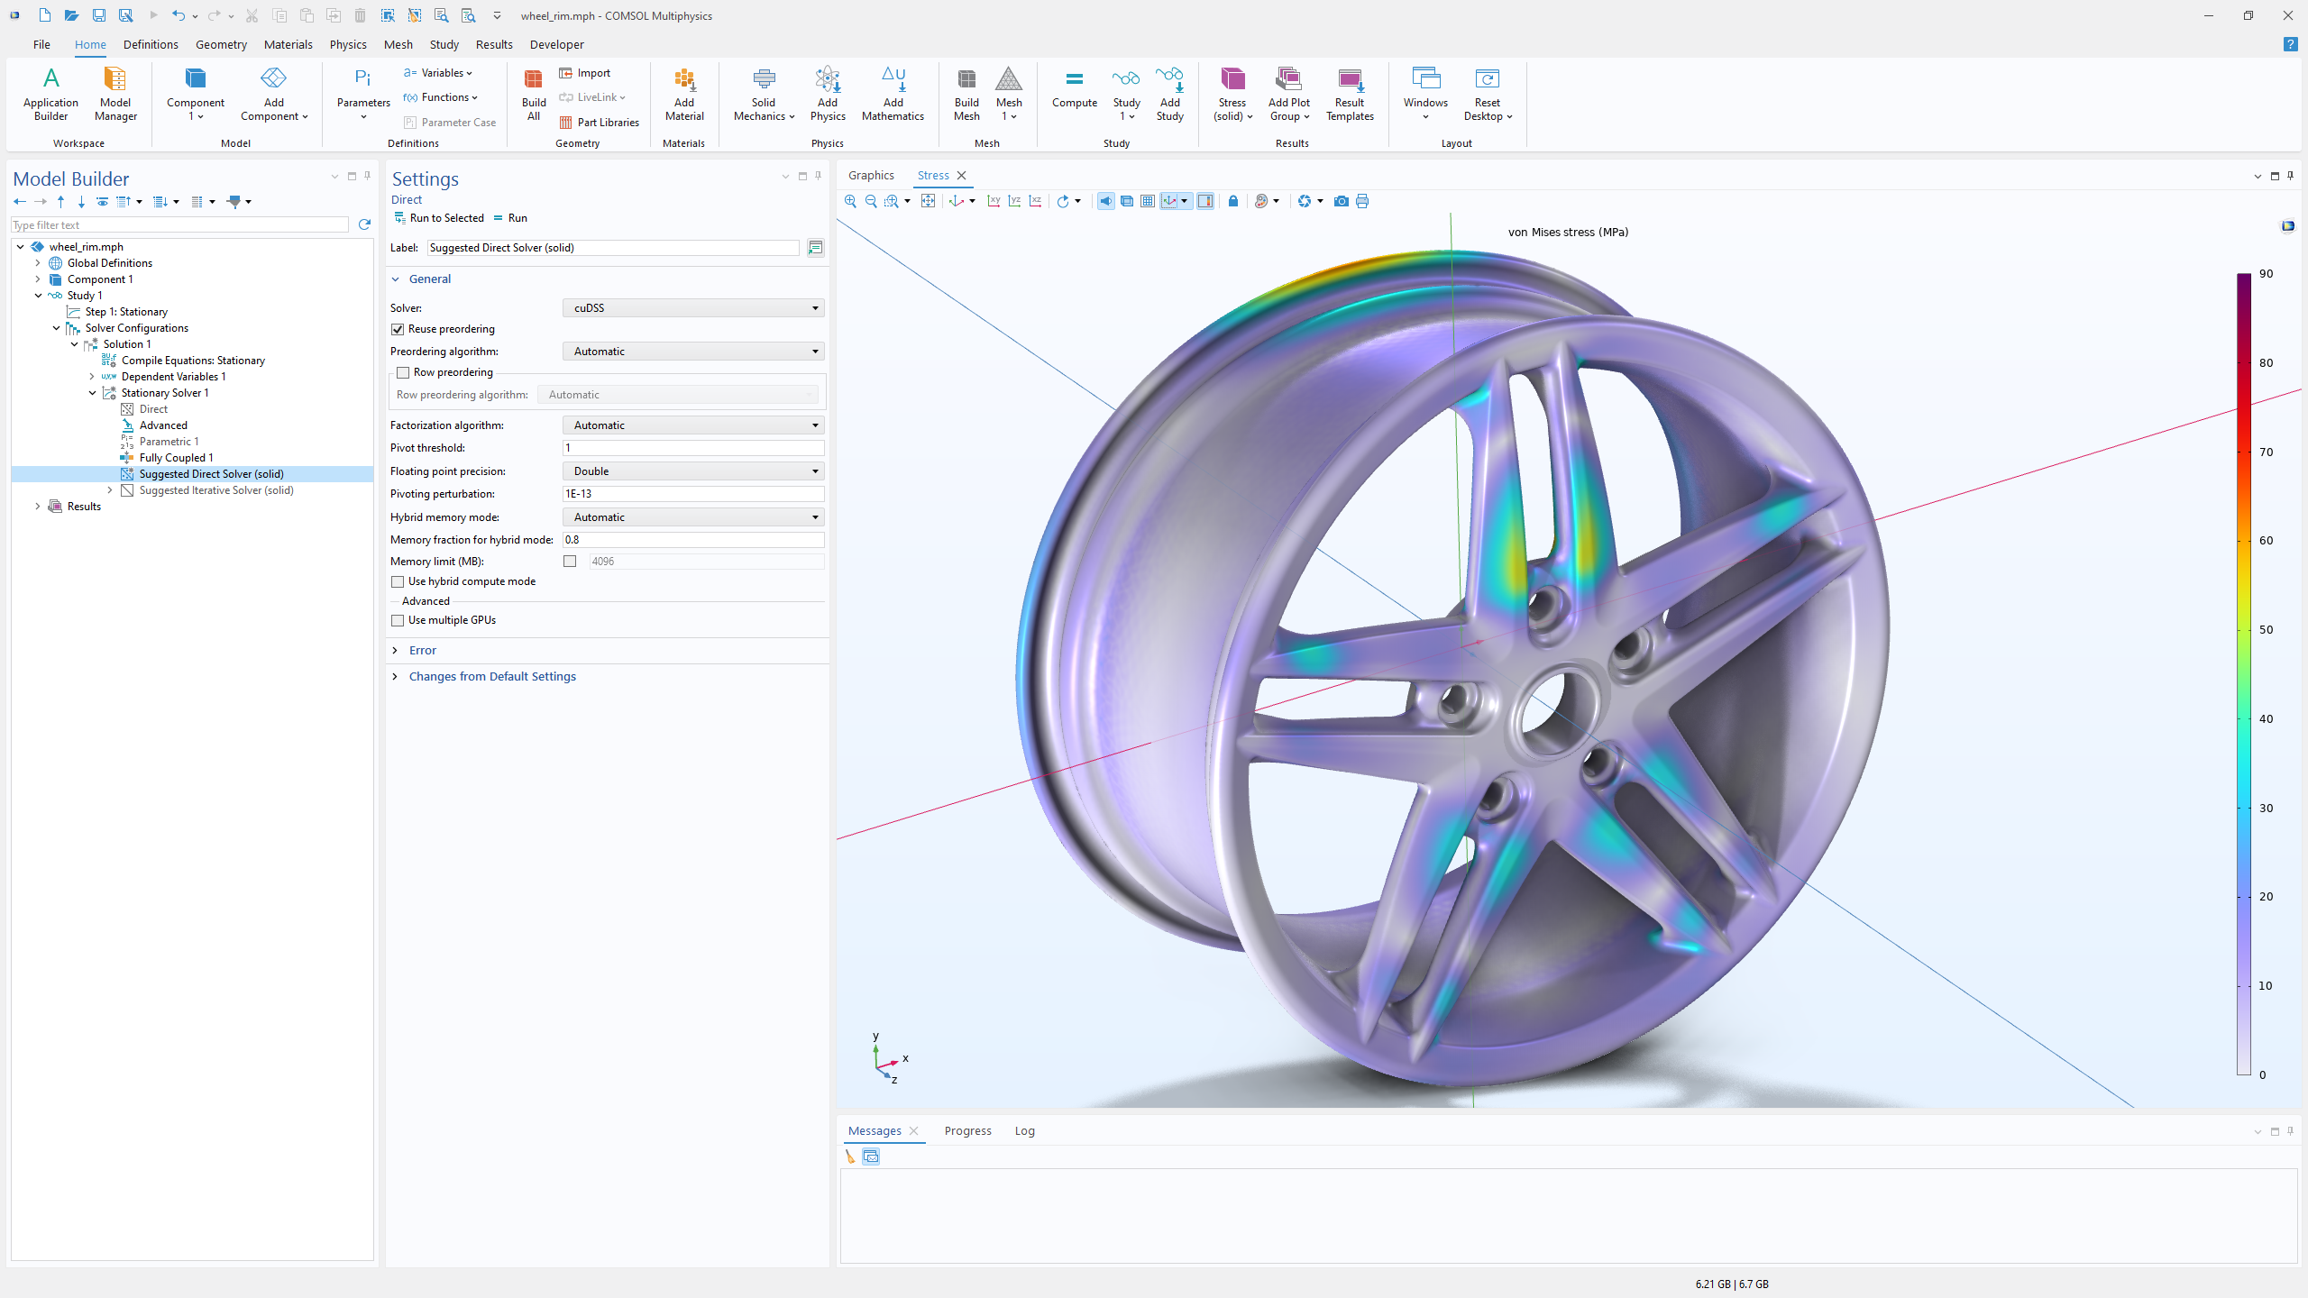Image resolution: width=2308 pixels, height=1298 pixels.
Task: Expand the Results tree node
Action: pos(38,507)
